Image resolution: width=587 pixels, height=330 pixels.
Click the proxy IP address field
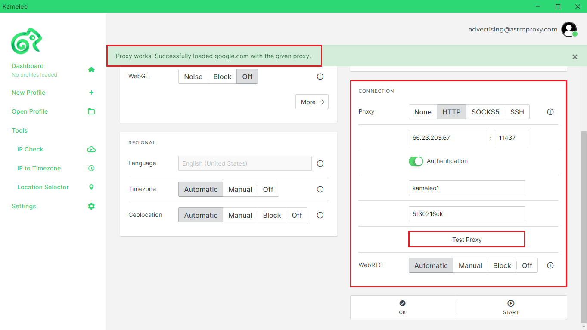tap(447, 138)
